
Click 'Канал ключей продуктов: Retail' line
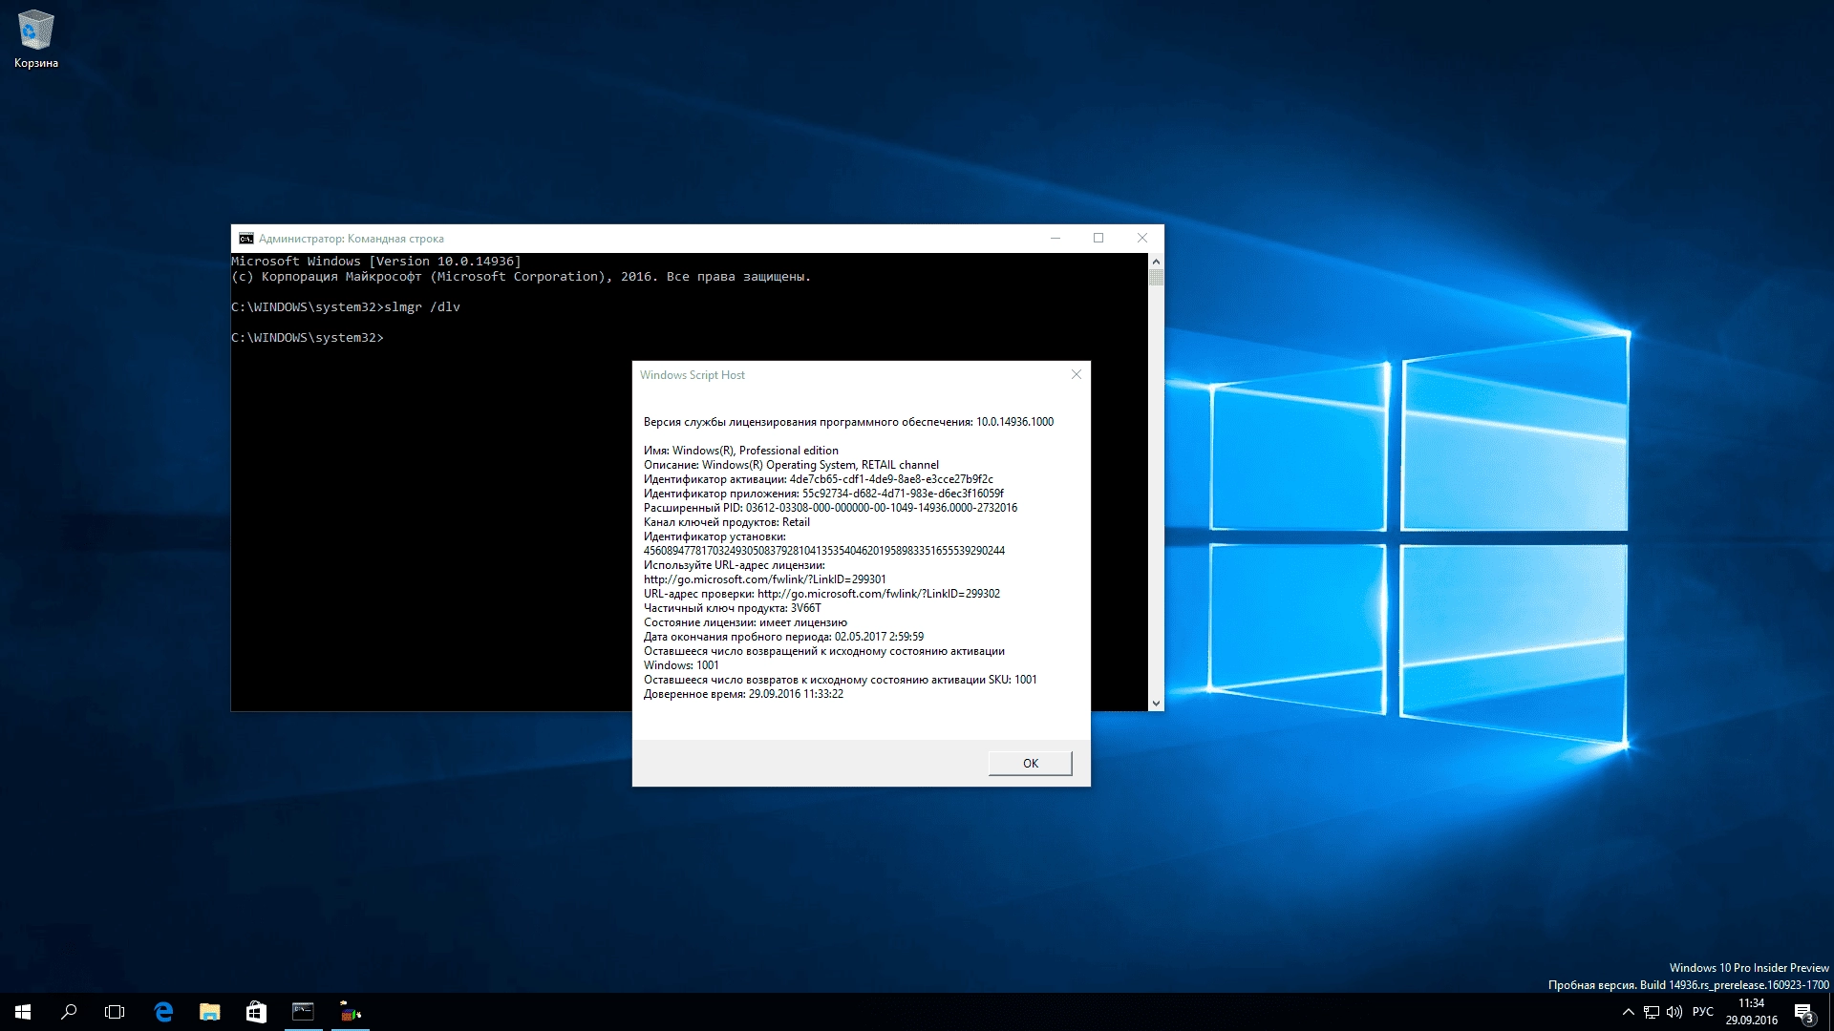click(x=727, y=522)
